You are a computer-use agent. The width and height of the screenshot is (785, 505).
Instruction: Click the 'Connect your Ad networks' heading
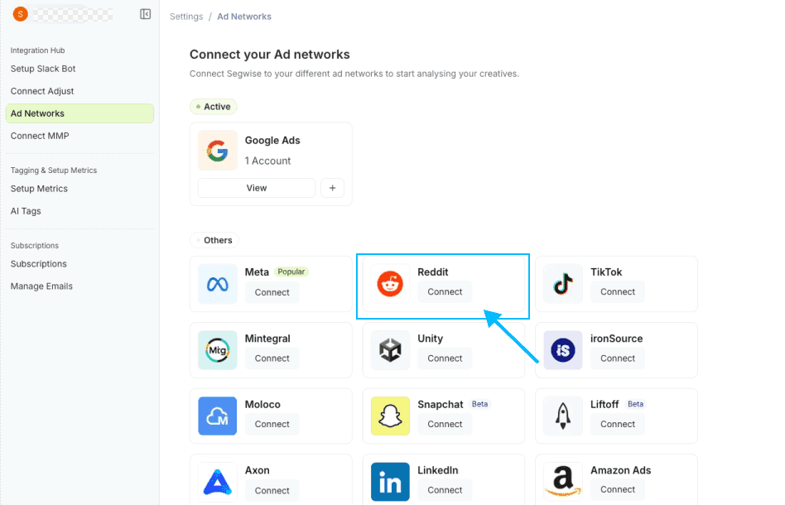[269, 55]
